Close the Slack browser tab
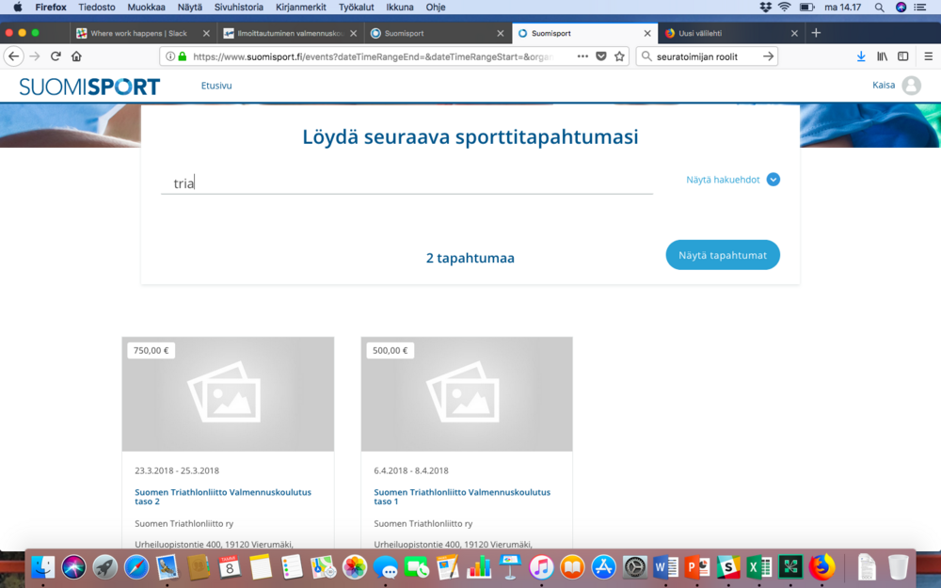The height and width of the screenshot is (588, 941). (x=206, y=33)
